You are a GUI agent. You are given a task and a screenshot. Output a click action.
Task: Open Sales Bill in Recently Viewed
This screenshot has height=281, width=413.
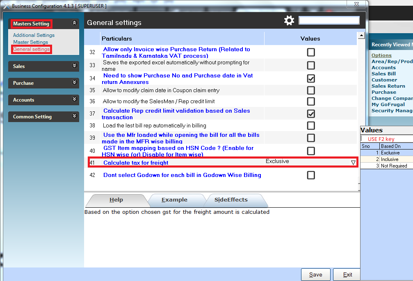click(383, 74)
